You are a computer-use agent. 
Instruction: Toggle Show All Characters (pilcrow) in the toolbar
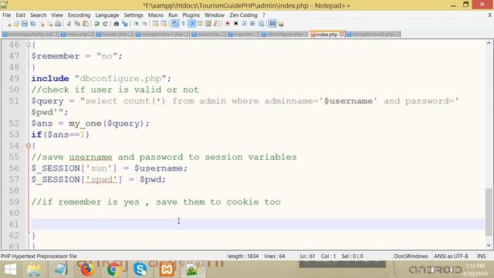(x=183, y=24)
